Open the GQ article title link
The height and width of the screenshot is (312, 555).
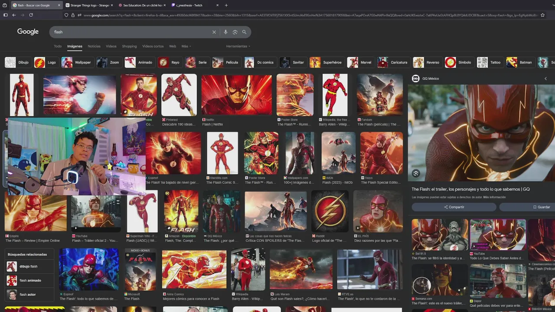(x=470, y=189)
